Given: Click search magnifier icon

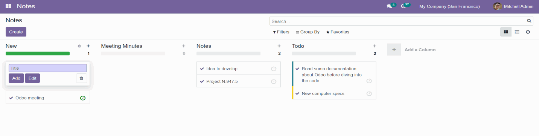Looking at the screenshot, I should click(x=529, y=21).
